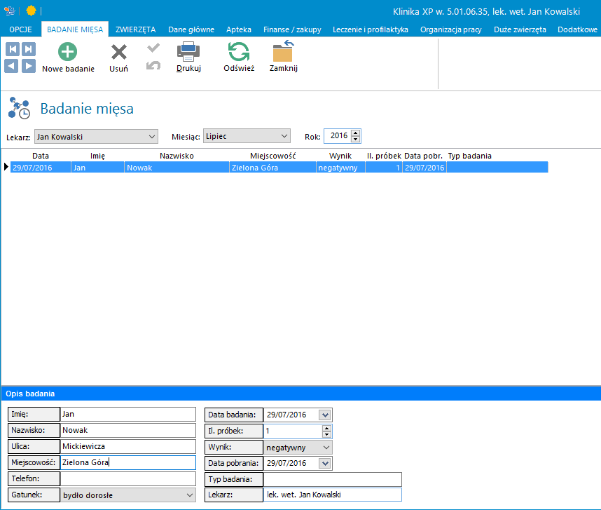Open the Leczenie i profilaktyka tab

[371, 29]
